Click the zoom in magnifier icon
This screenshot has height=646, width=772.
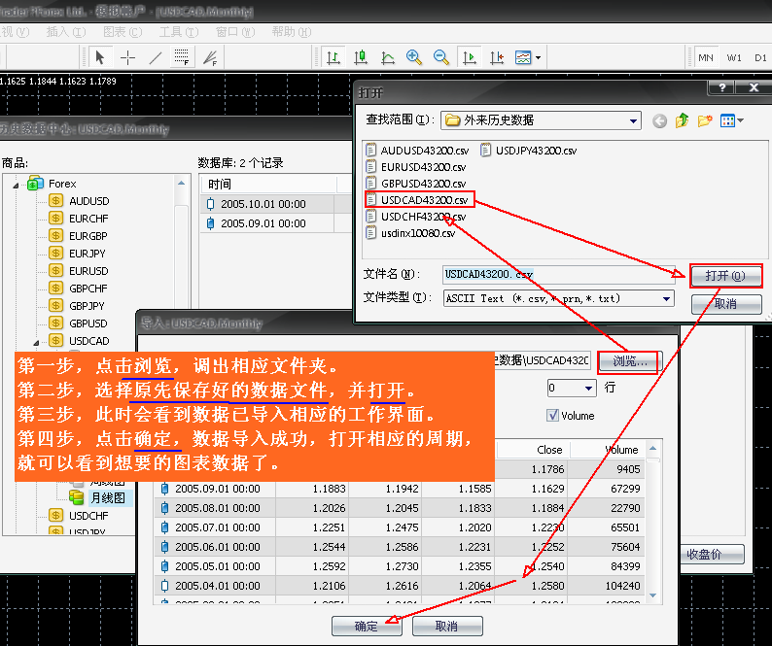pos(414,57)
